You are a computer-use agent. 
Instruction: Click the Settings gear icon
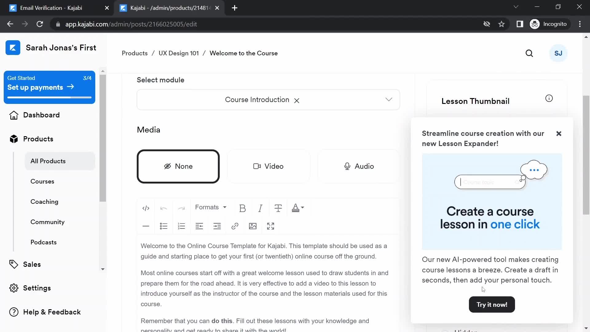14,288
